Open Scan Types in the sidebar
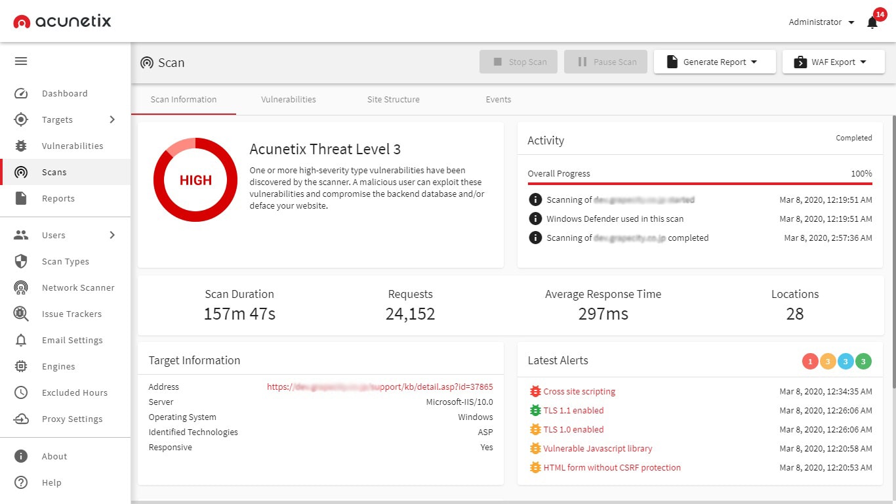This screenshot has height=504, width=896. pos(65,261)
